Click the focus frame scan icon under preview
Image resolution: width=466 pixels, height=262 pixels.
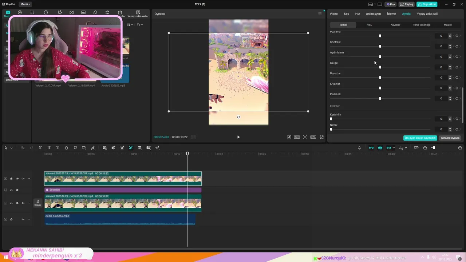305,137
